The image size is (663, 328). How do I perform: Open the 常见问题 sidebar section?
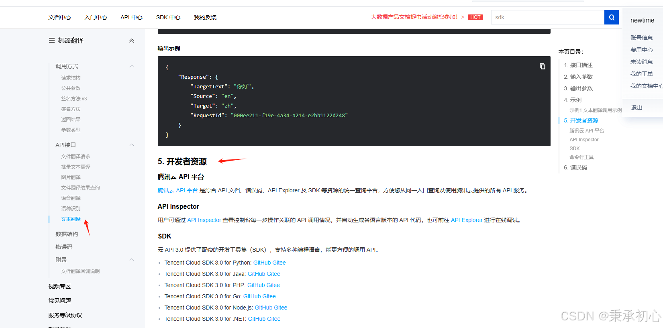point(59,301)
